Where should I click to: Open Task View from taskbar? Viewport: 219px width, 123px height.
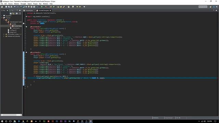10,121
